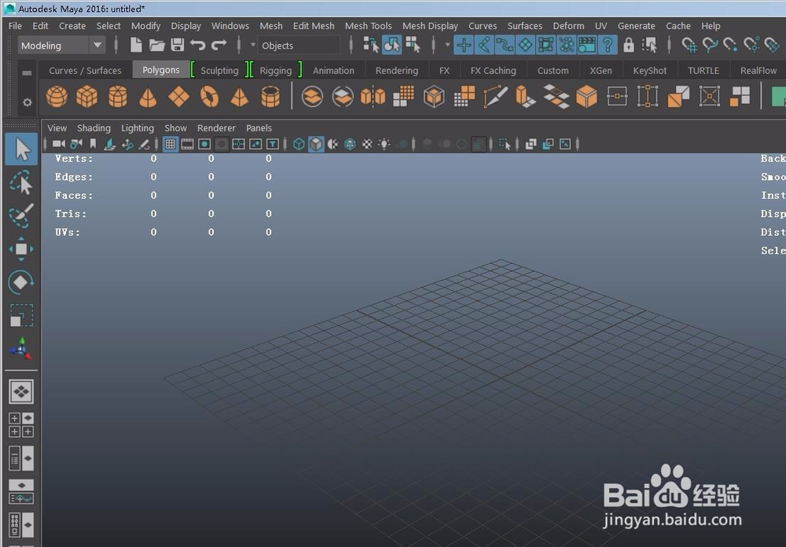Image resolution: width=786 pixels, height=547 pixels.
Task: Select by component type mode icon
Action: click(x=413, y=45)
